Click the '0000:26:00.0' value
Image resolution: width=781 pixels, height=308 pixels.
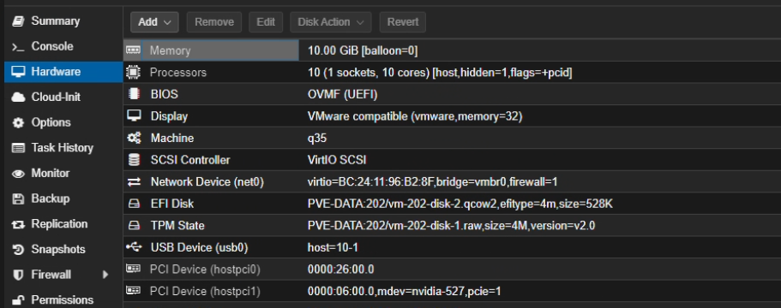point(340,269)
